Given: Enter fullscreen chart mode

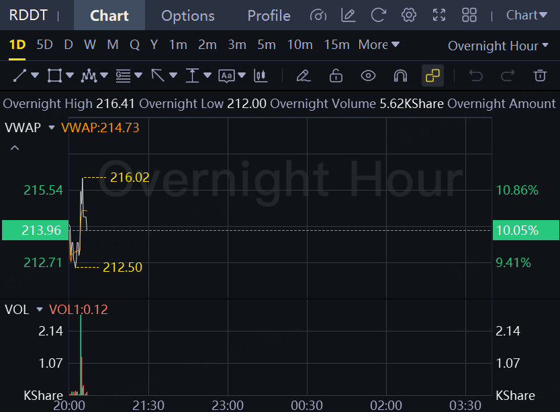Looking at the screenshot, I should [x=439, y=15].
